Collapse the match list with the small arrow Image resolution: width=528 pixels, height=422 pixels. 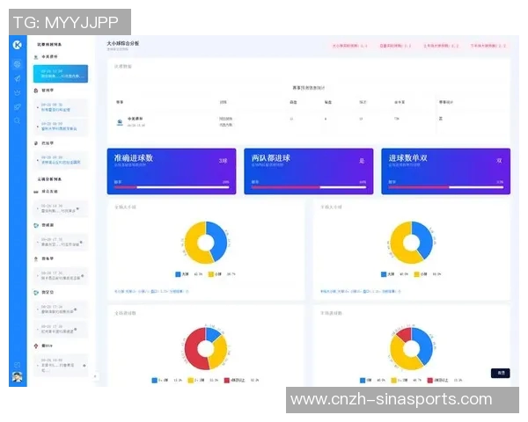[95, 376]
